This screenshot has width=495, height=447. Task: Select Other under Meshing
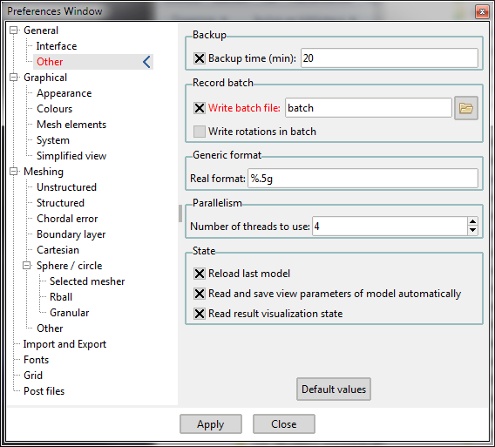click(50, 328)
